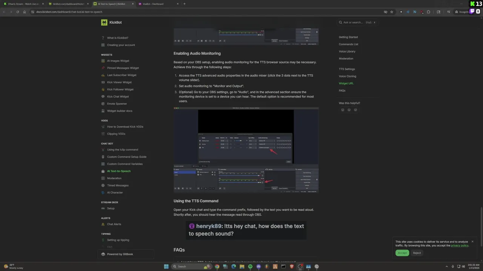
Task: Click the Custom Command Setup Guide icon
Action: pos(103,157)
